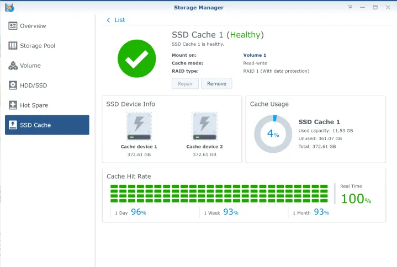
Task: Click the 100% real time hit rate value
Action: click(356, 199)
